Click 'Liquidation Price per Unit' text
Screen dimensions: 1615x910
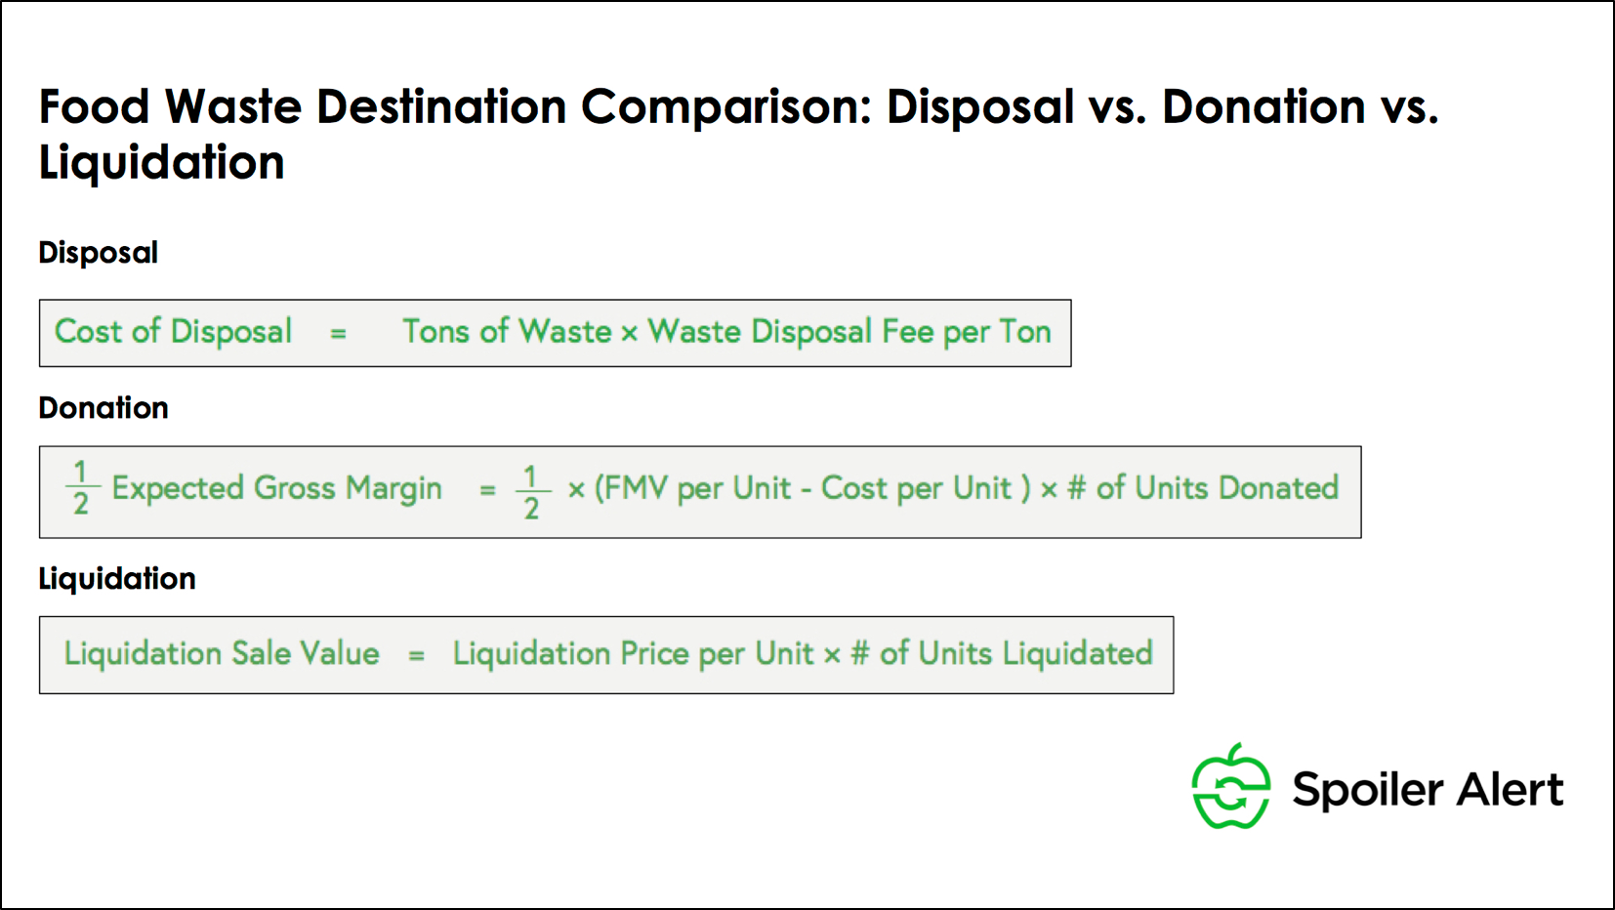633,653
